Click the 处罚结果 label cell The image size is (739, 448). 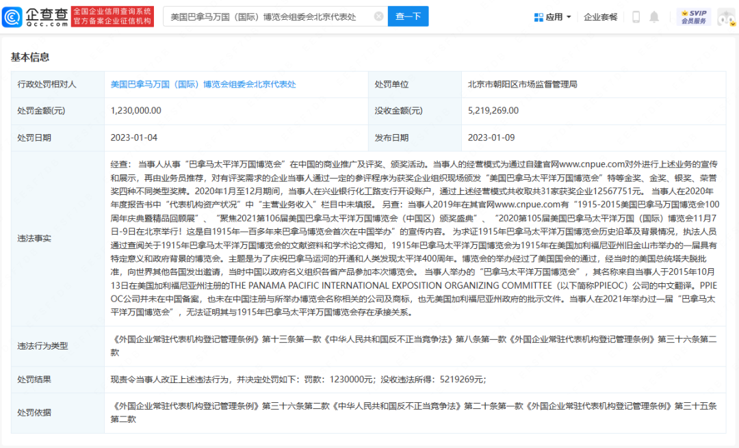[57, 380]
